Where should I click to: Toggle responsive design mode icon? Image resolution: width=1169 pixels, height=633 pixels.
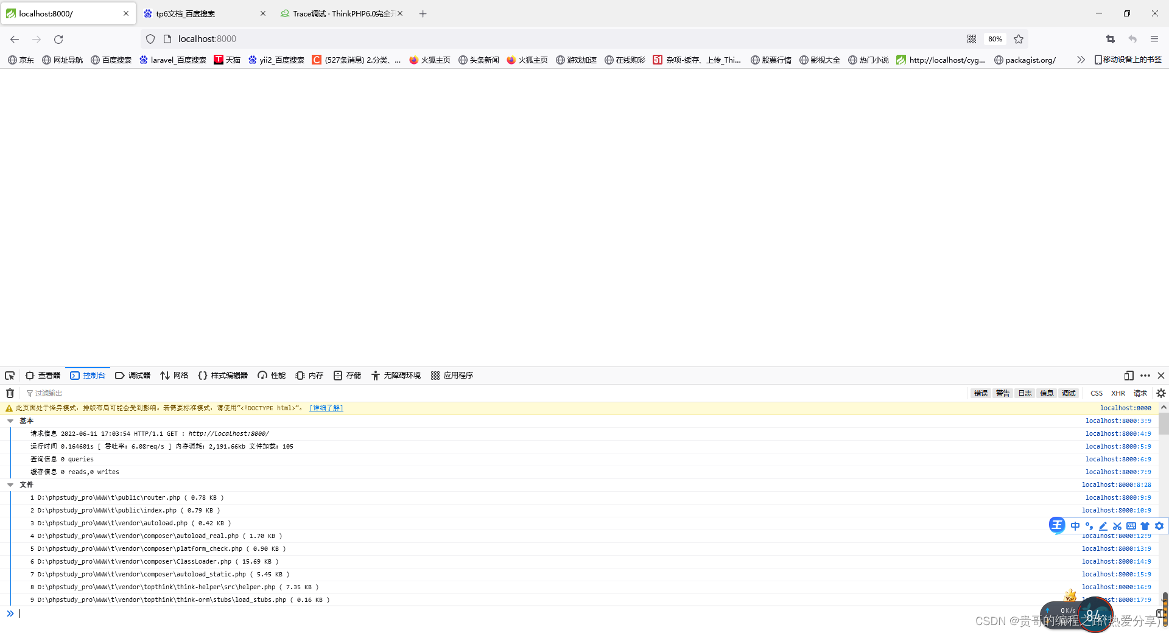point(1128,376)
